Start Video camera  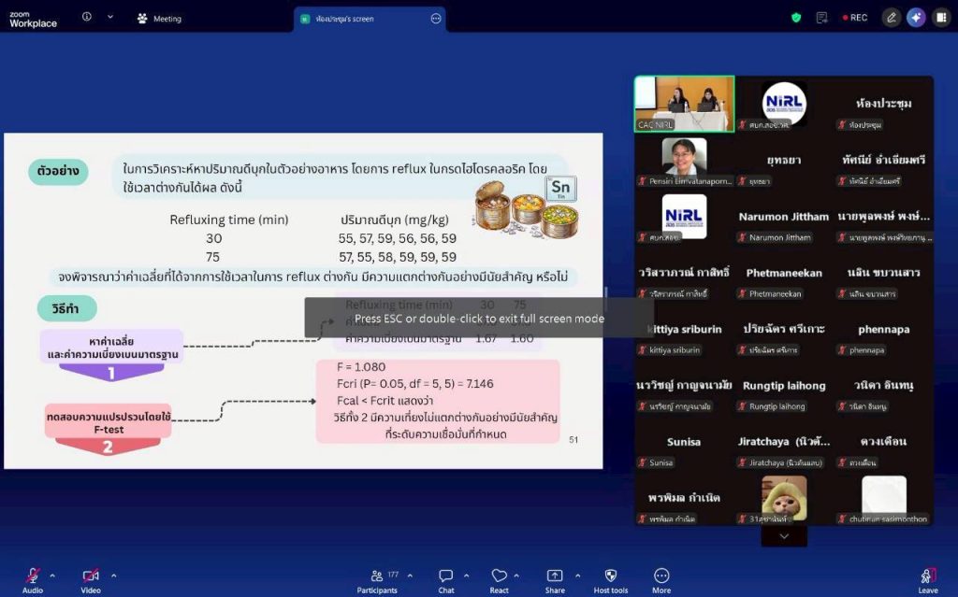pos(91,580)
